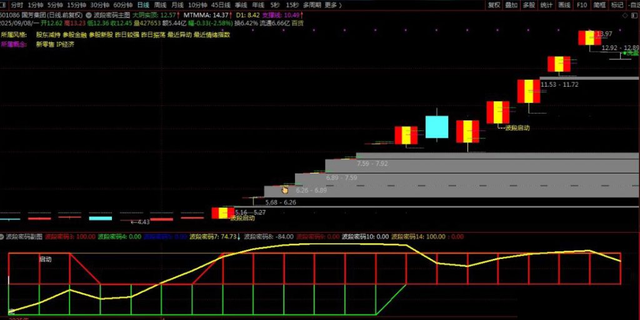Select the 30分钟 period tab
Screen dimensions: 640x320
(x=99, y=5)
